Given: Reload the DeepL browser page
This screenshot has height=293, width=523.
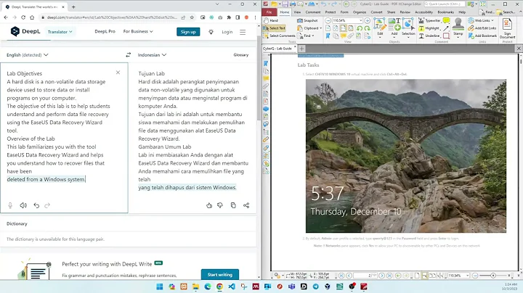Looking at the screenshot, I should point(23,17).
